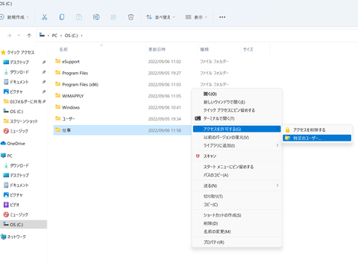358x268 pixels.
Task: Choose プロパティ(R) in context menu
Action: coord(237,242)
